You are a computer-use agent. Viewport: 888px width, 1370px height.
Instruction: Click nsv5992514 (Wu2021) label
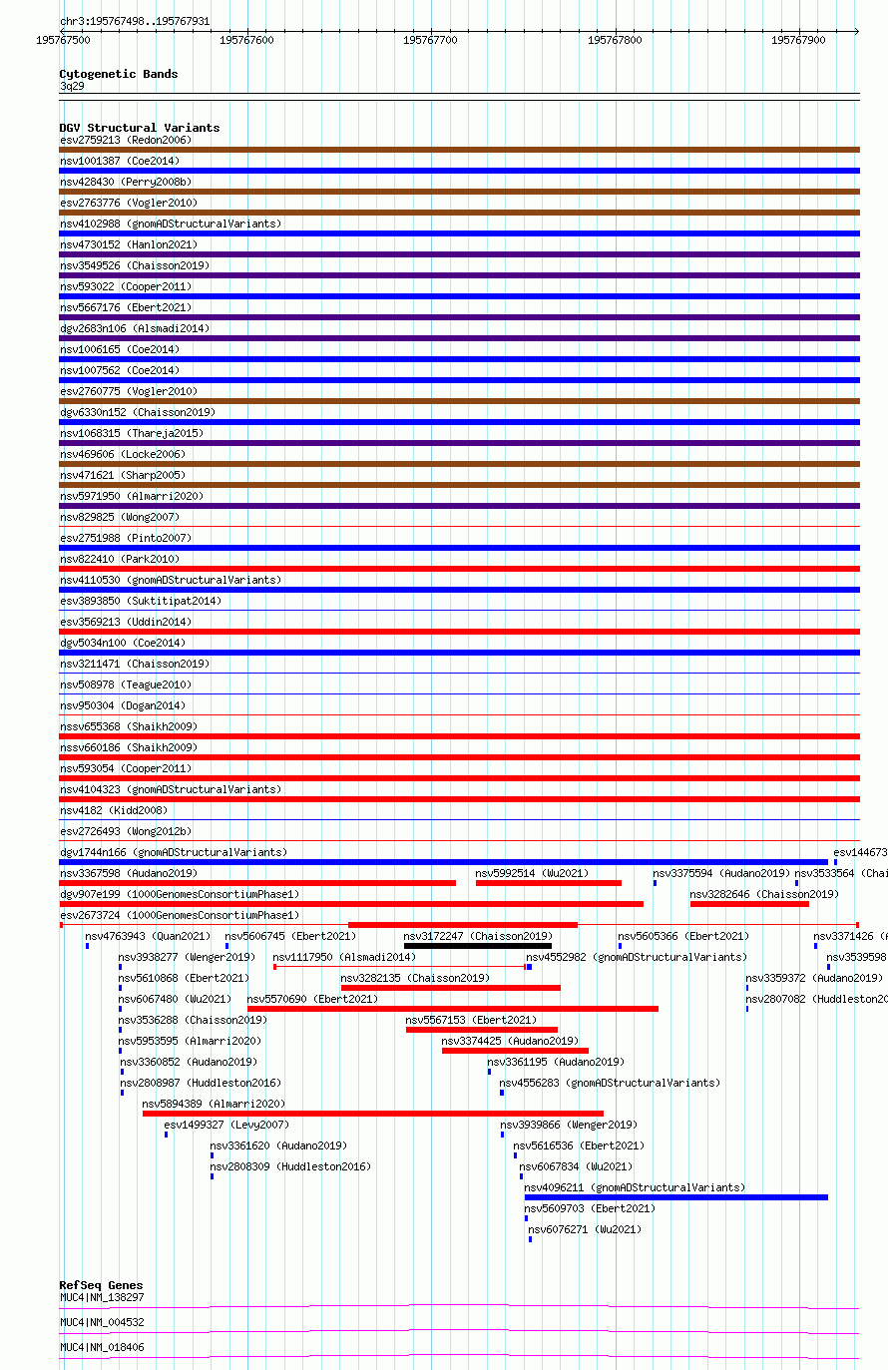pos(533,873)
